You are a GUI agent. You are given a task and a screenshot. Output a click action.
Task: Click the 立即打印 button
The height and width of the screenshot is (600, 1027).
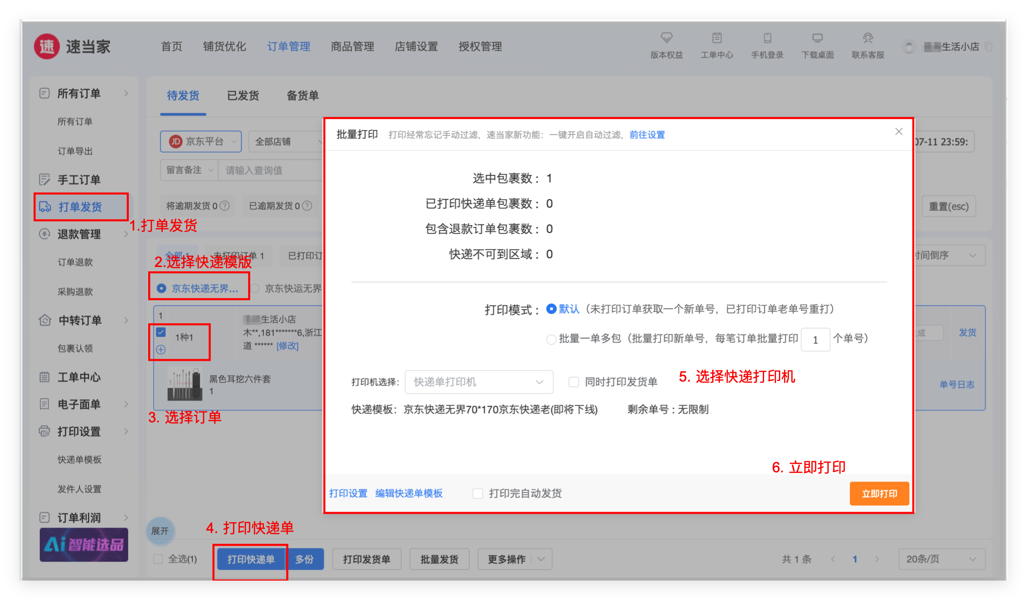point(879,494)
